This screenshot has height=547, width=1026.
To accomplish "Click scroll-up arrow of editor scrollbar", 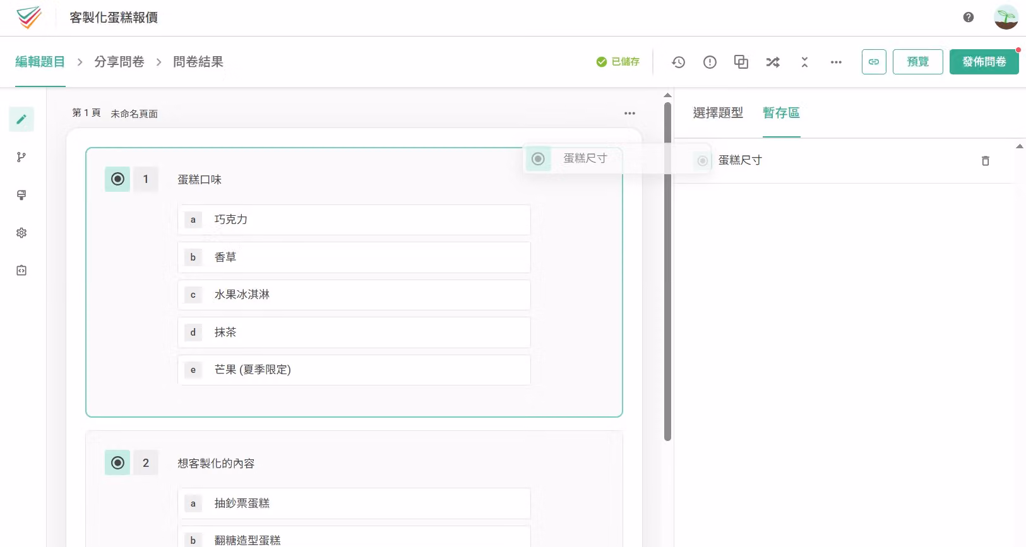I will click(667, 95).
